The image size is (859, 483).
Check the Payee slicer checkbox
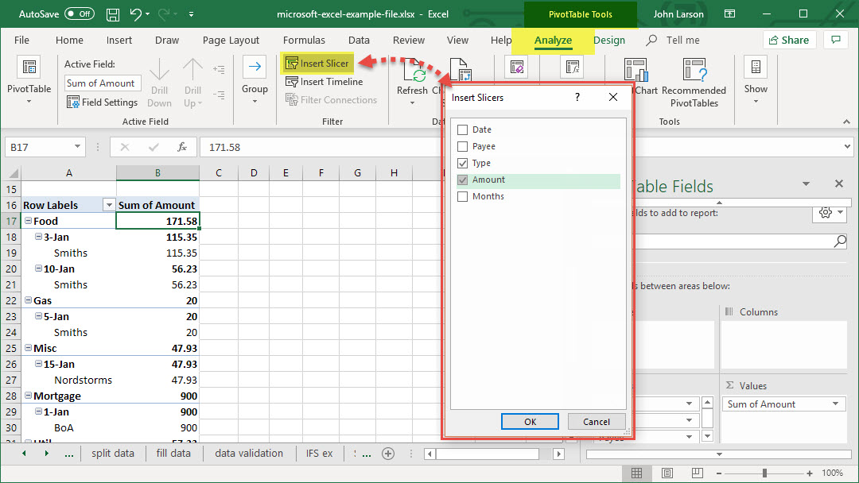pyautogui.click(x=463, y=146)
